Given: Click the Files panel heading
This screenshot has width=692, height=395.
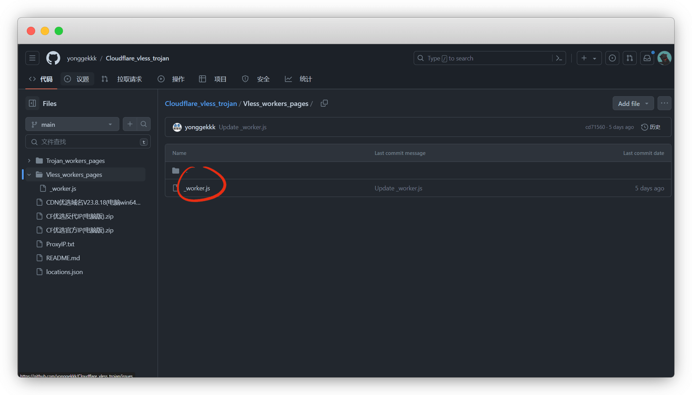Looking at the screenshot, I should 49,104.
